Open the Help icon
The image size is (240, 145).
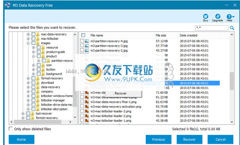(229, 17)
